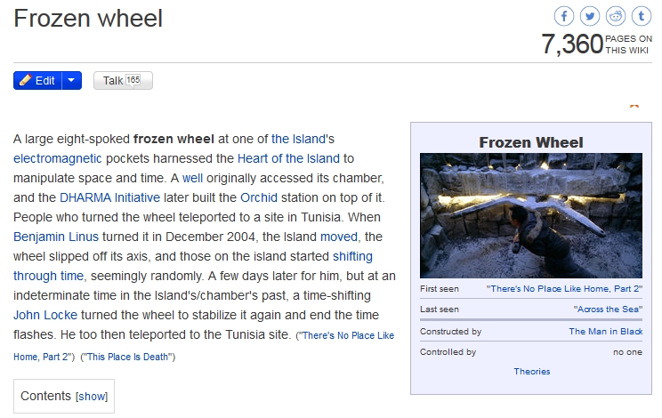Viewport: 662px width, 418px height.
Task: Open the Talk page button
Action: point(122,80)
